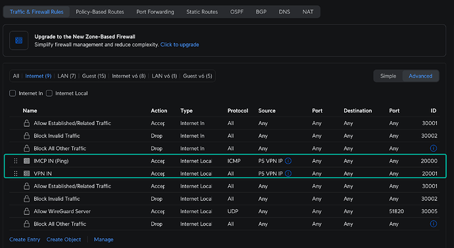
Task: Click info icon on Internet Local Block All Other Traffic
Action: [433, 224]
